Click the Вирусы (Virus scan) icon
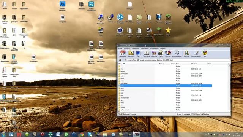243x137 pixels. 186,54
